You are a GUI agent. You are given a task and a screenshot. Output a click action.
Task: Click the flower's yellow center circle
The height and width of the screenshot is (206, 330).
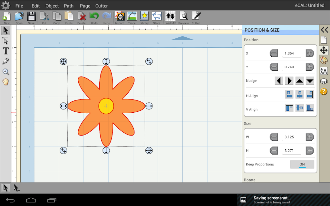click(x=106, y=106)
